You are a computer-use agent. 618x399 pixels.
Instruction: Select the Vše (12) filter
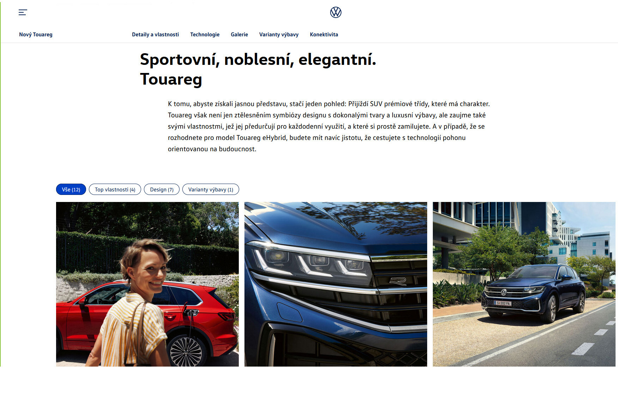point(71,189)
